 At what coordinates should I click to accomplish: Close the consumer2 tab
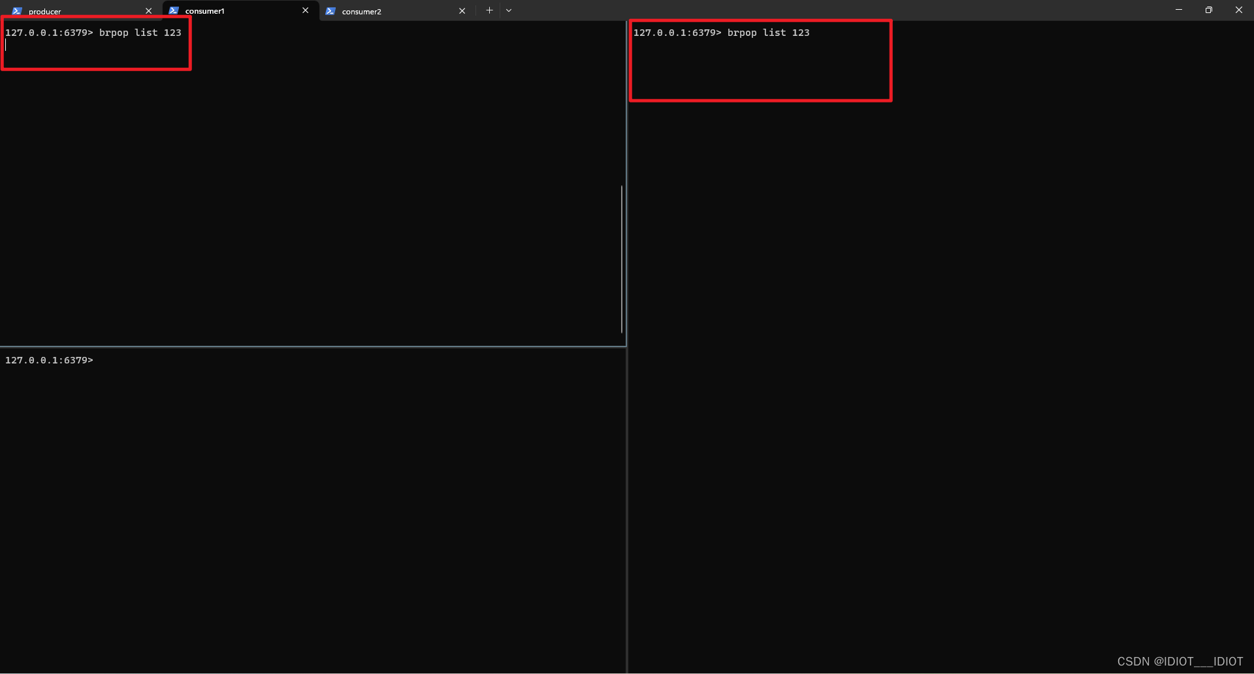pyautogui.click(x=462, y=11)
